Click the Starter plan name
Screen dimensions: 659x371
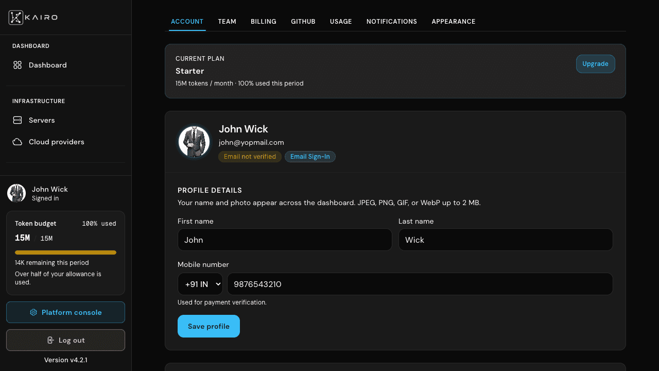(x=189, y=71)
